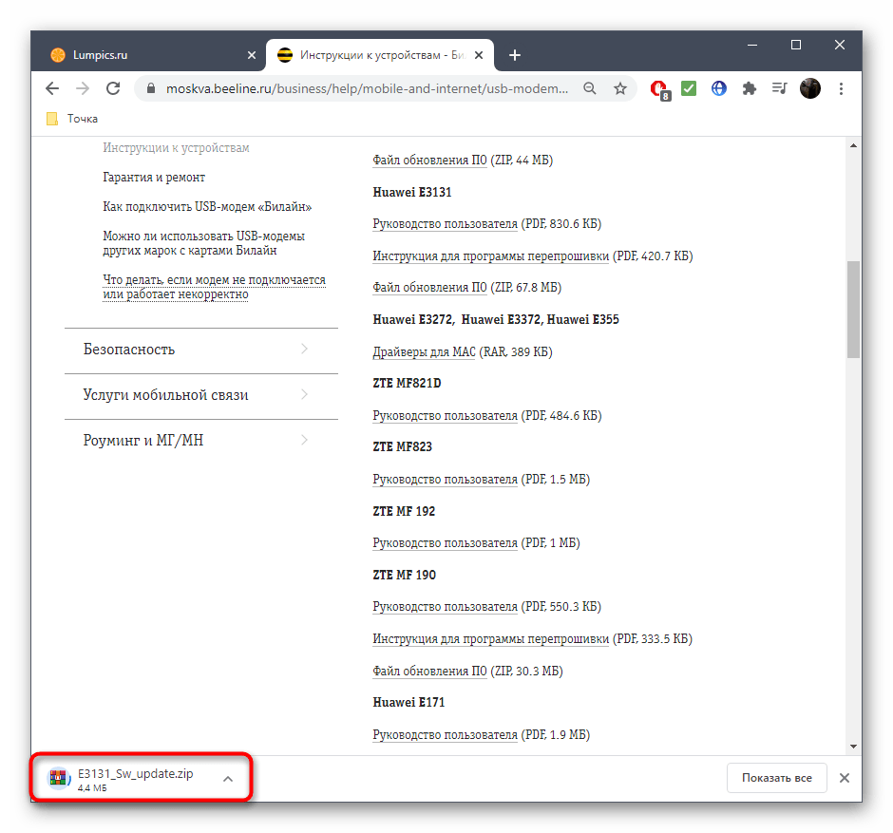893x833 pixels.
Task: Close the Beeline instructions tab
Action: coord(479,55)
